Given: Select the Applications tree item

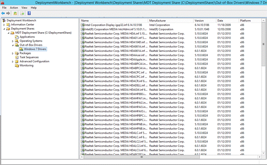Looking at the screenshot, I should coord(27,37).
